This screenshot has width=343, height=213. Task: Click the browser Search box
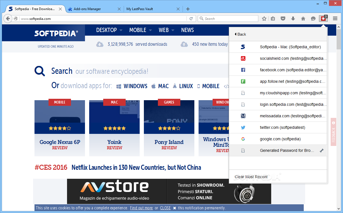[x=228, y=19]
